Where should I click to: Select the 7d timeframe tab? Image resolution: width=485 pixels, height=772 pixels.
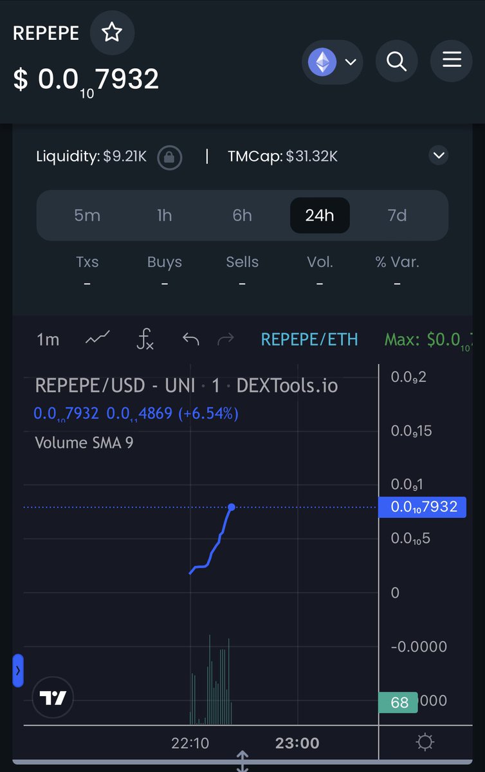[397, 215]
